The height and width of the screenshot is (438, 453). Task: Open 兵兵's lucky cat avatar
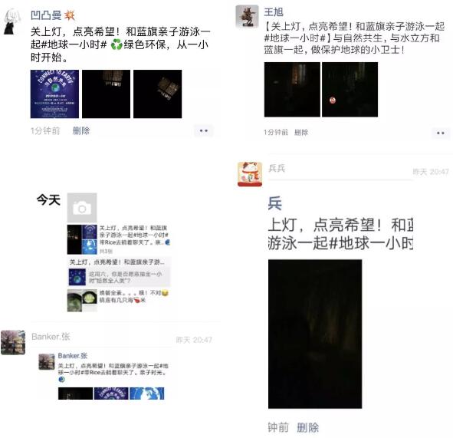click(x=250, y=174)
